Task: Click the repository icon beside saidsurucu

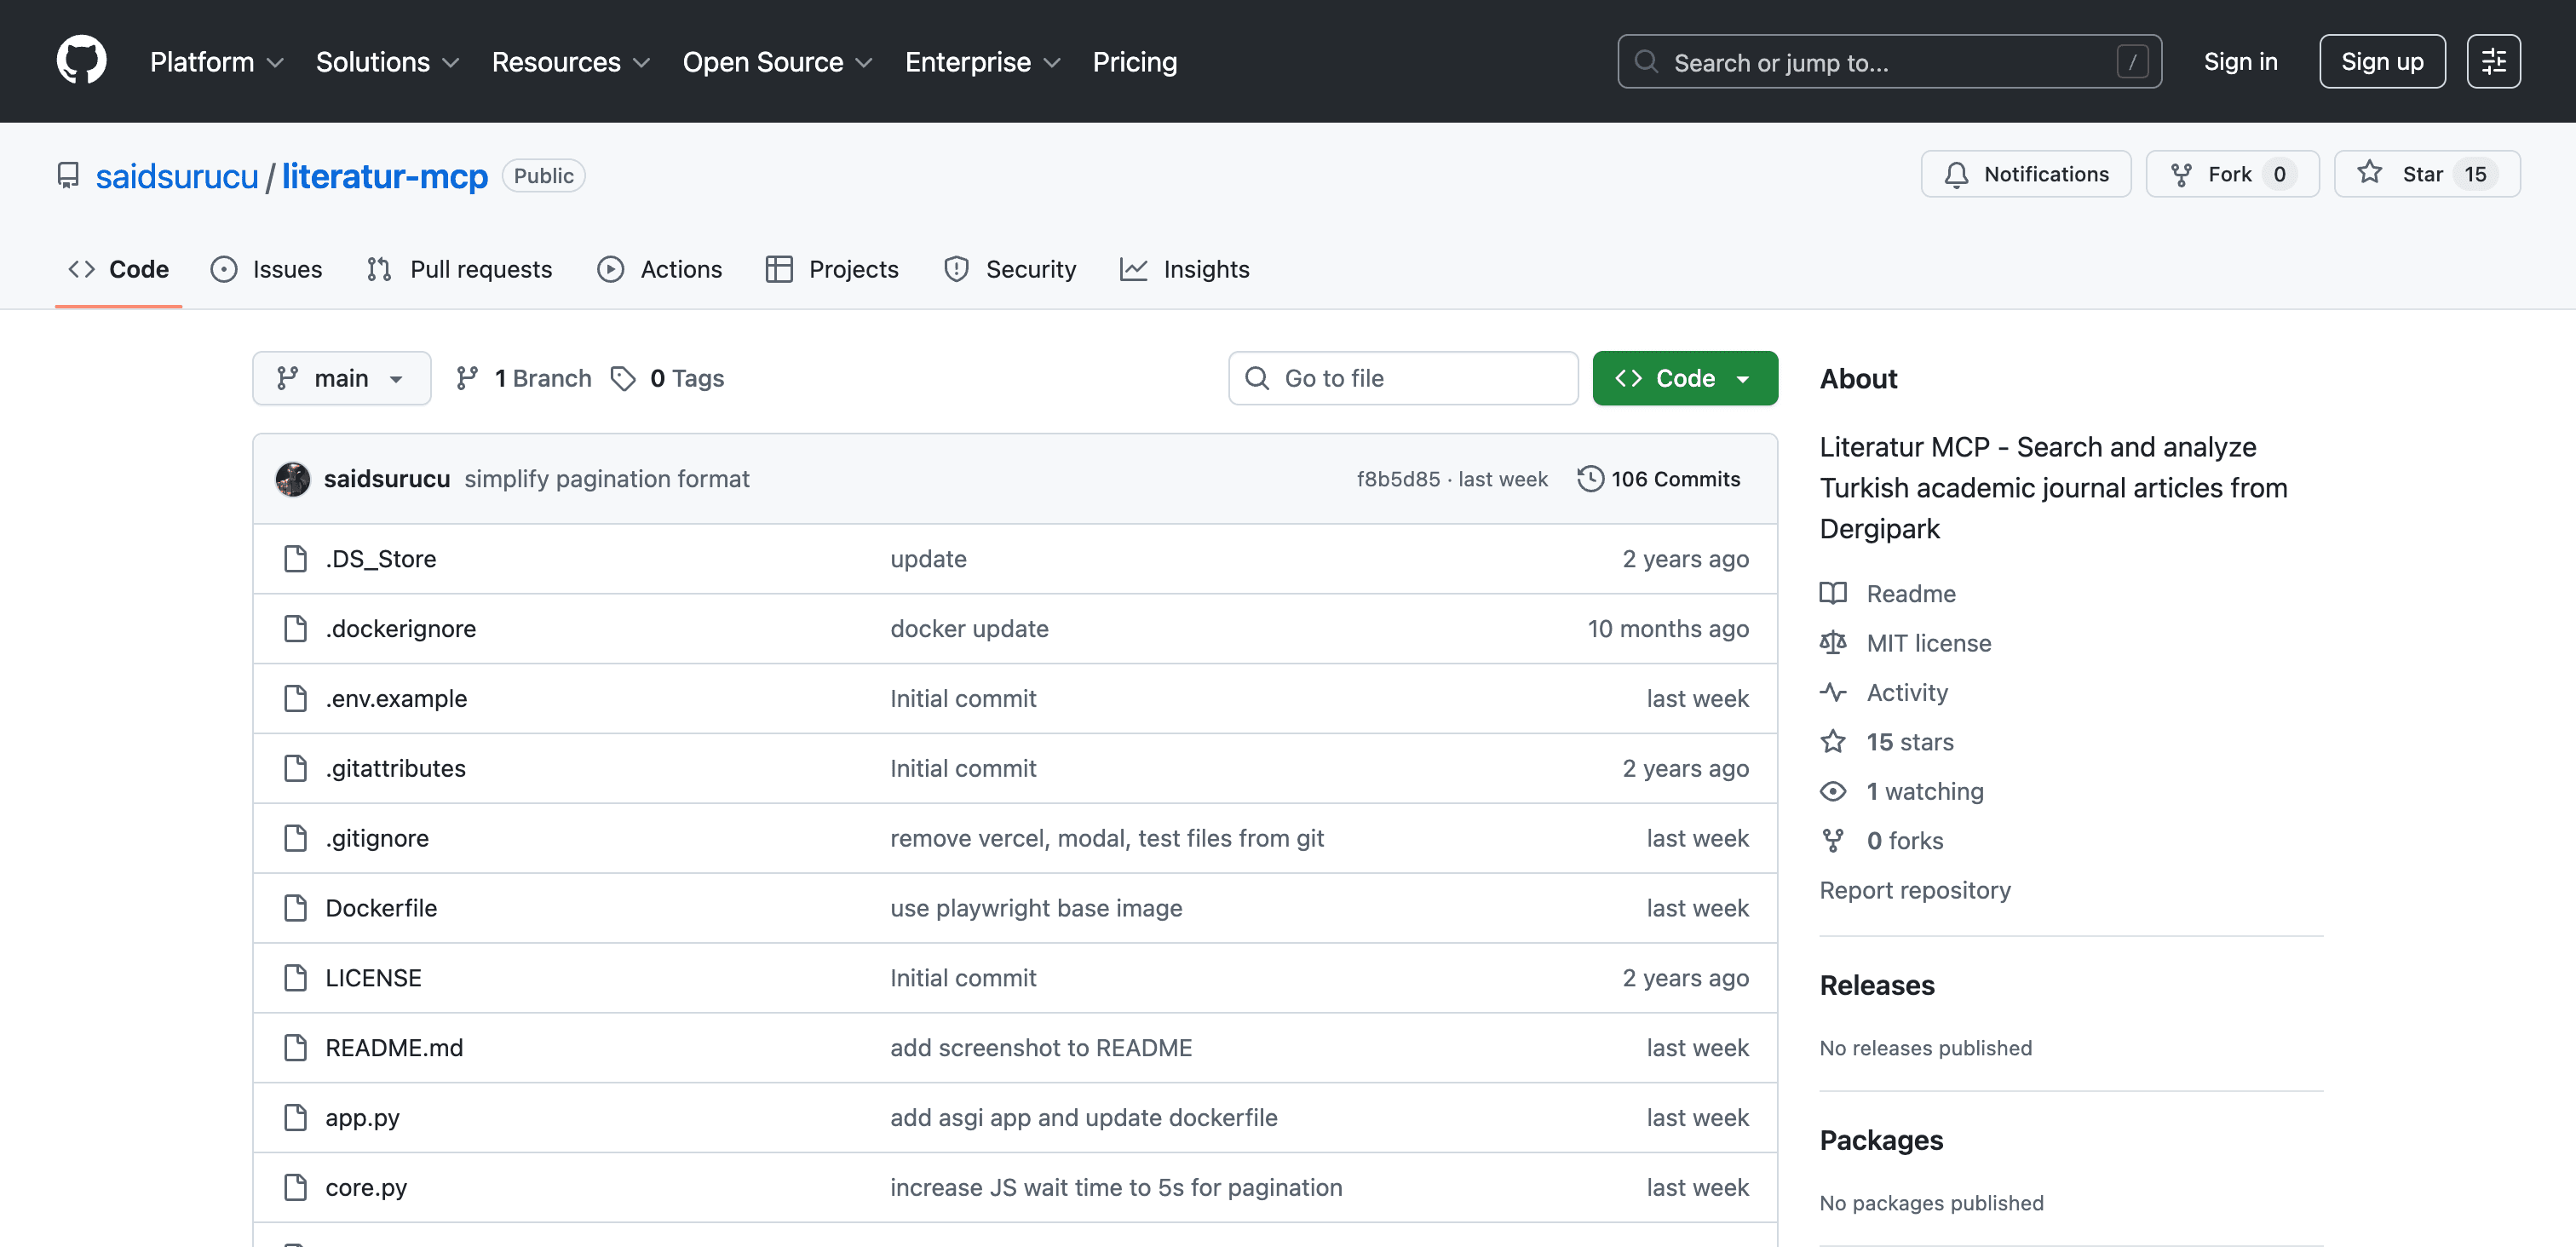Action: 68,175
